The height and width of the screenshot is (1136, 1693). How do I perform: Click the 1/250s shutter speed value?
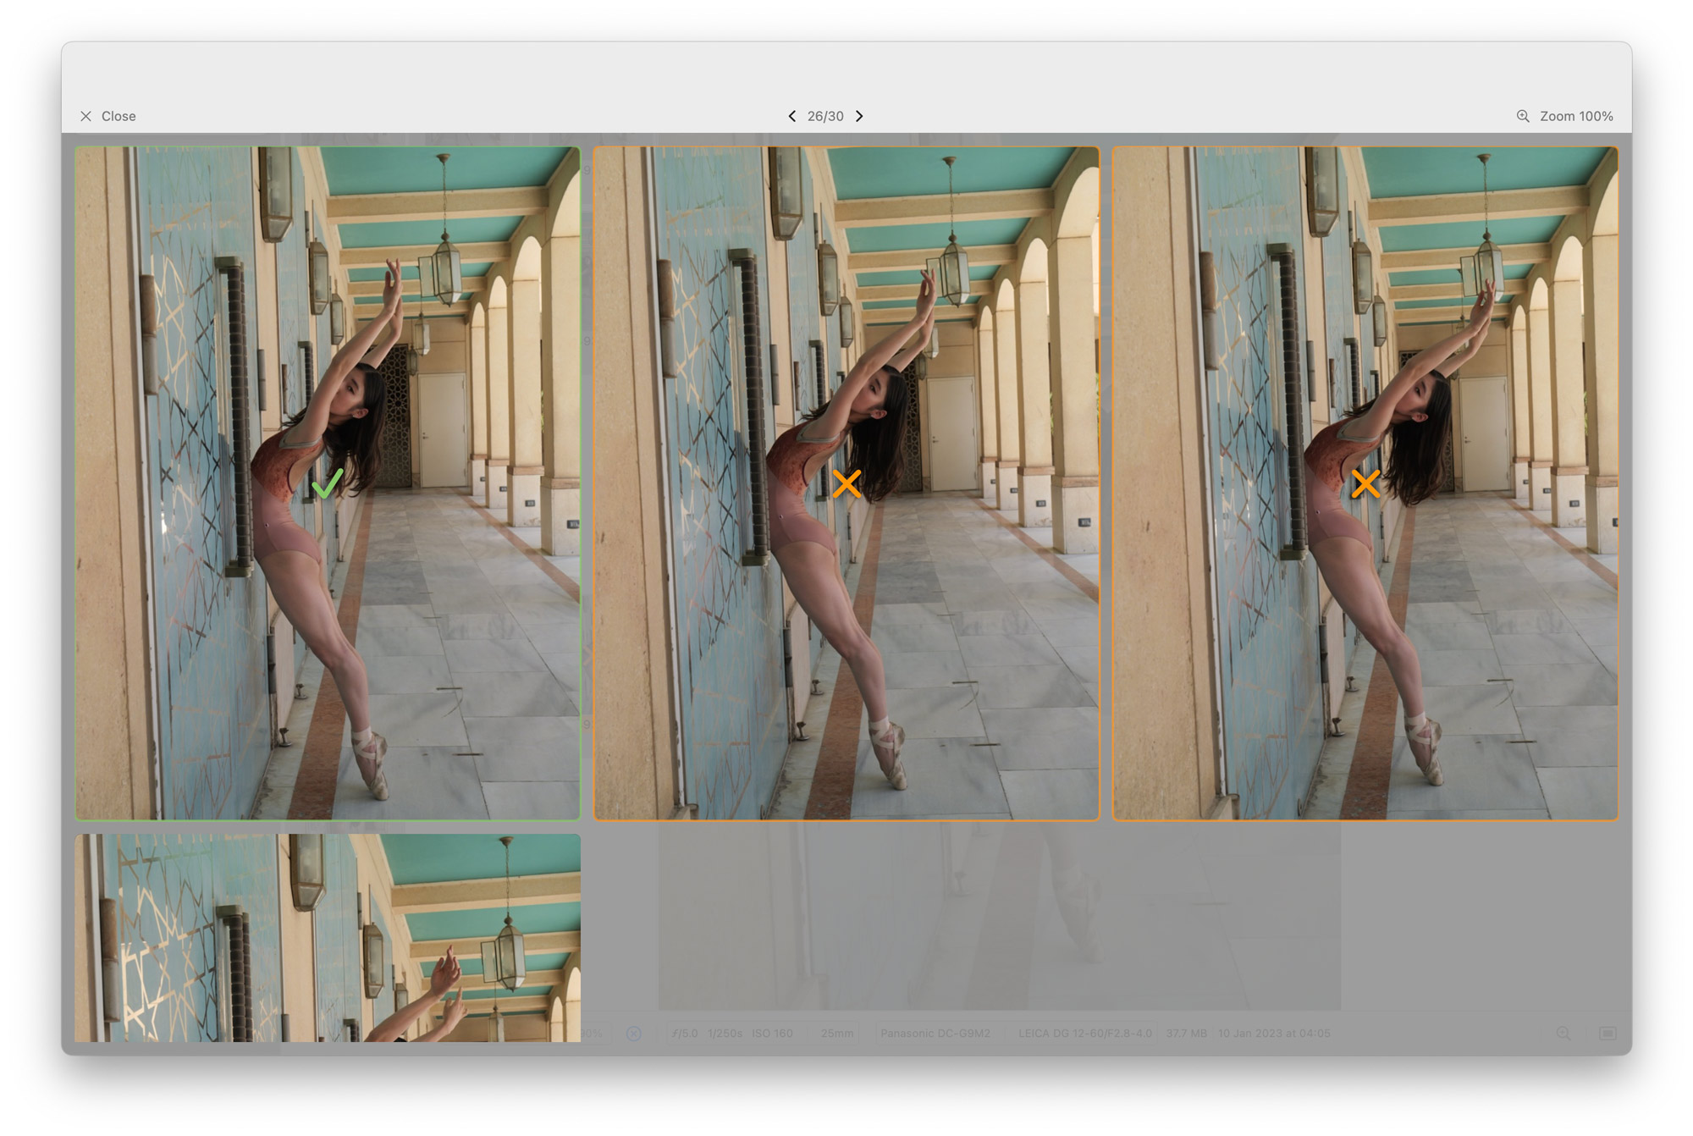click(725, 1034)
